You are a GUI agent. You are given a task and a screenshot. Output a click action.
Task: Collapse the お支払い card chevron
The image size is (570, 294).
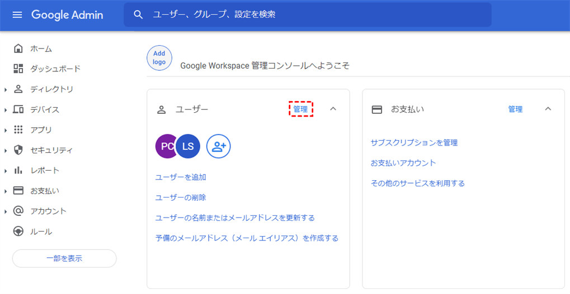[x=548, y=109]
